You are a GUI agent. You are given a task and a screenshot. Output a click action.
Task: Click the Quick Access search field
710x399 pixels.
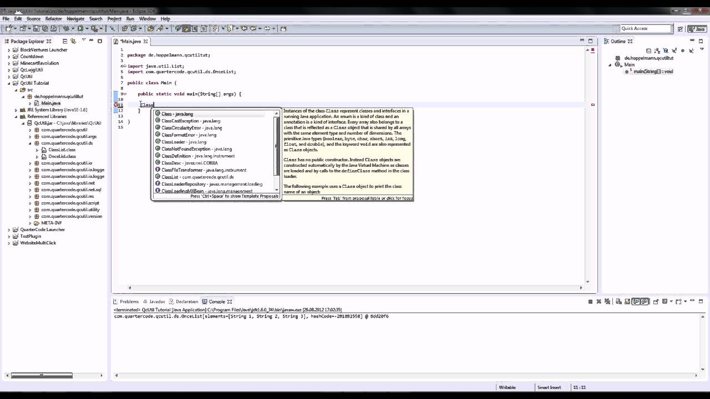pyautogui.click(x=646, y=28)
